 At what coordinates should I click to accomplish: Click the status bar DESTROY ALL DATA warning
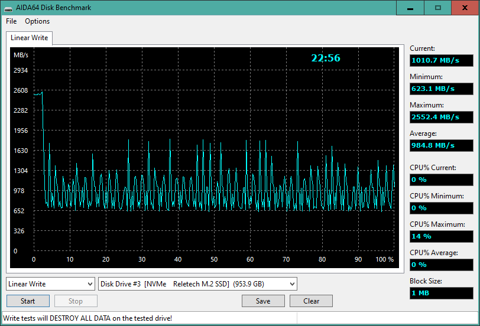click(x=87, y=318)
